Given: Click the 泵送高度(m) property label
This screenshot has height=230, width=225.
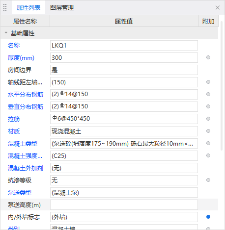Looking at the screenshot, I should [x=24, y=205].
